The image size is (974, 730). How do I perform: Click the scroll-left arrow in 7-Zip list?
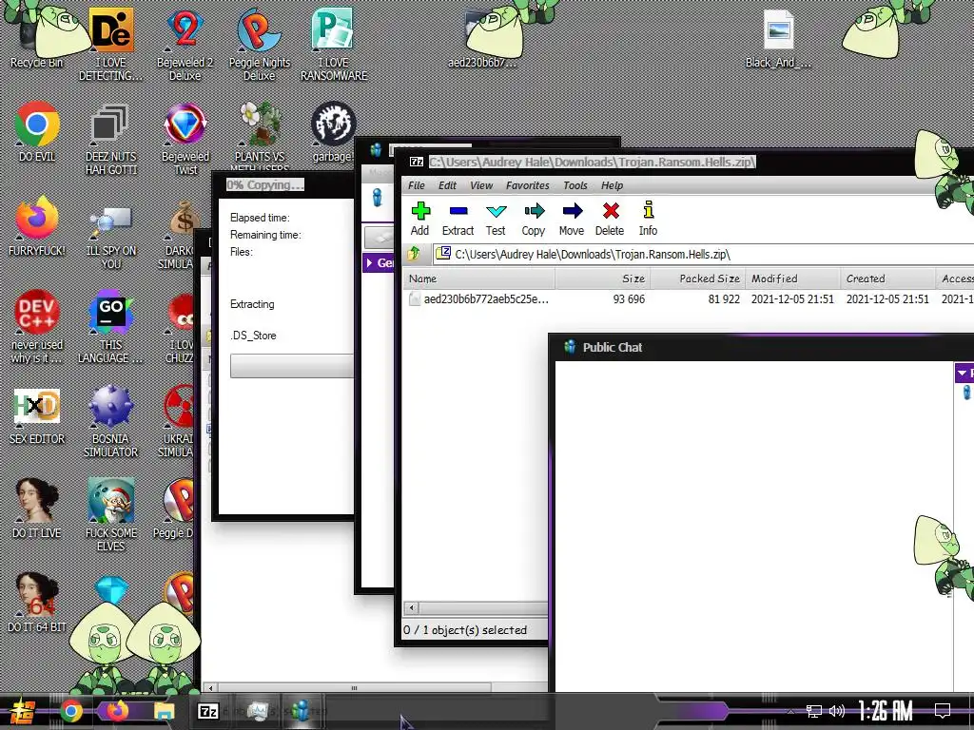click(x=411, y=607)
